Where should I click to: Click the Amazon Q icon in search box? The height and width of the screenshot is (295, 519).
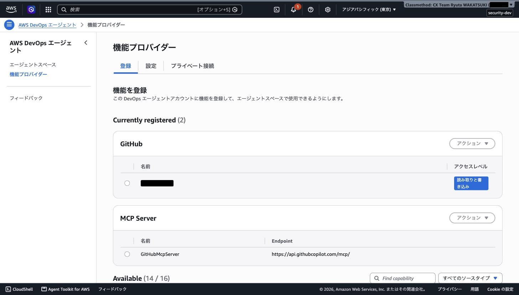point(235,10)
